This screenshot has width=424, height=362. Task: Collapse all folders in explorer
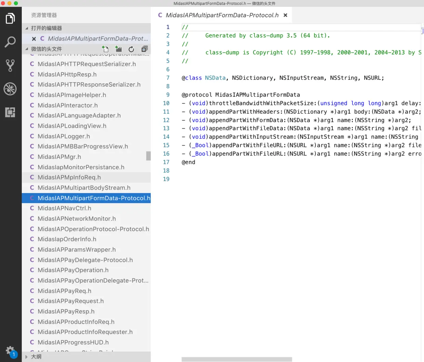pyautogui.click(x=144, y=49)
